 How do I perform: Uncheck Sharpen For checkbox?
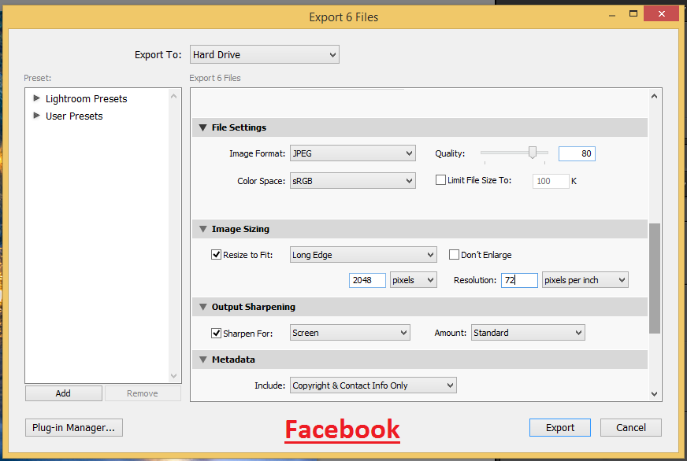pyautogui.click(x=216, y=334)
